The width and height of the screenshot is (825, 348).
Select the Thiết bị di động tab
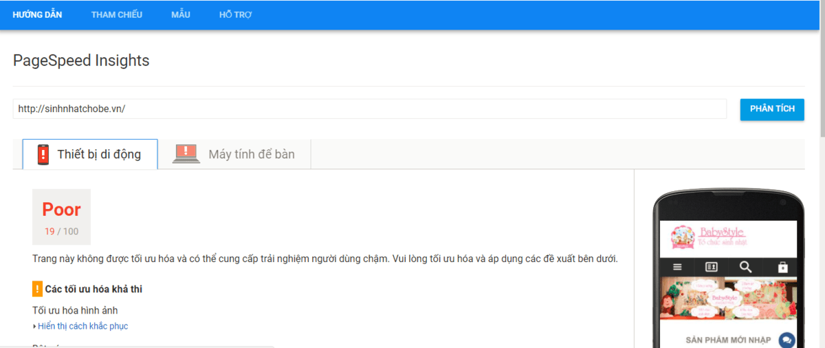90,154
